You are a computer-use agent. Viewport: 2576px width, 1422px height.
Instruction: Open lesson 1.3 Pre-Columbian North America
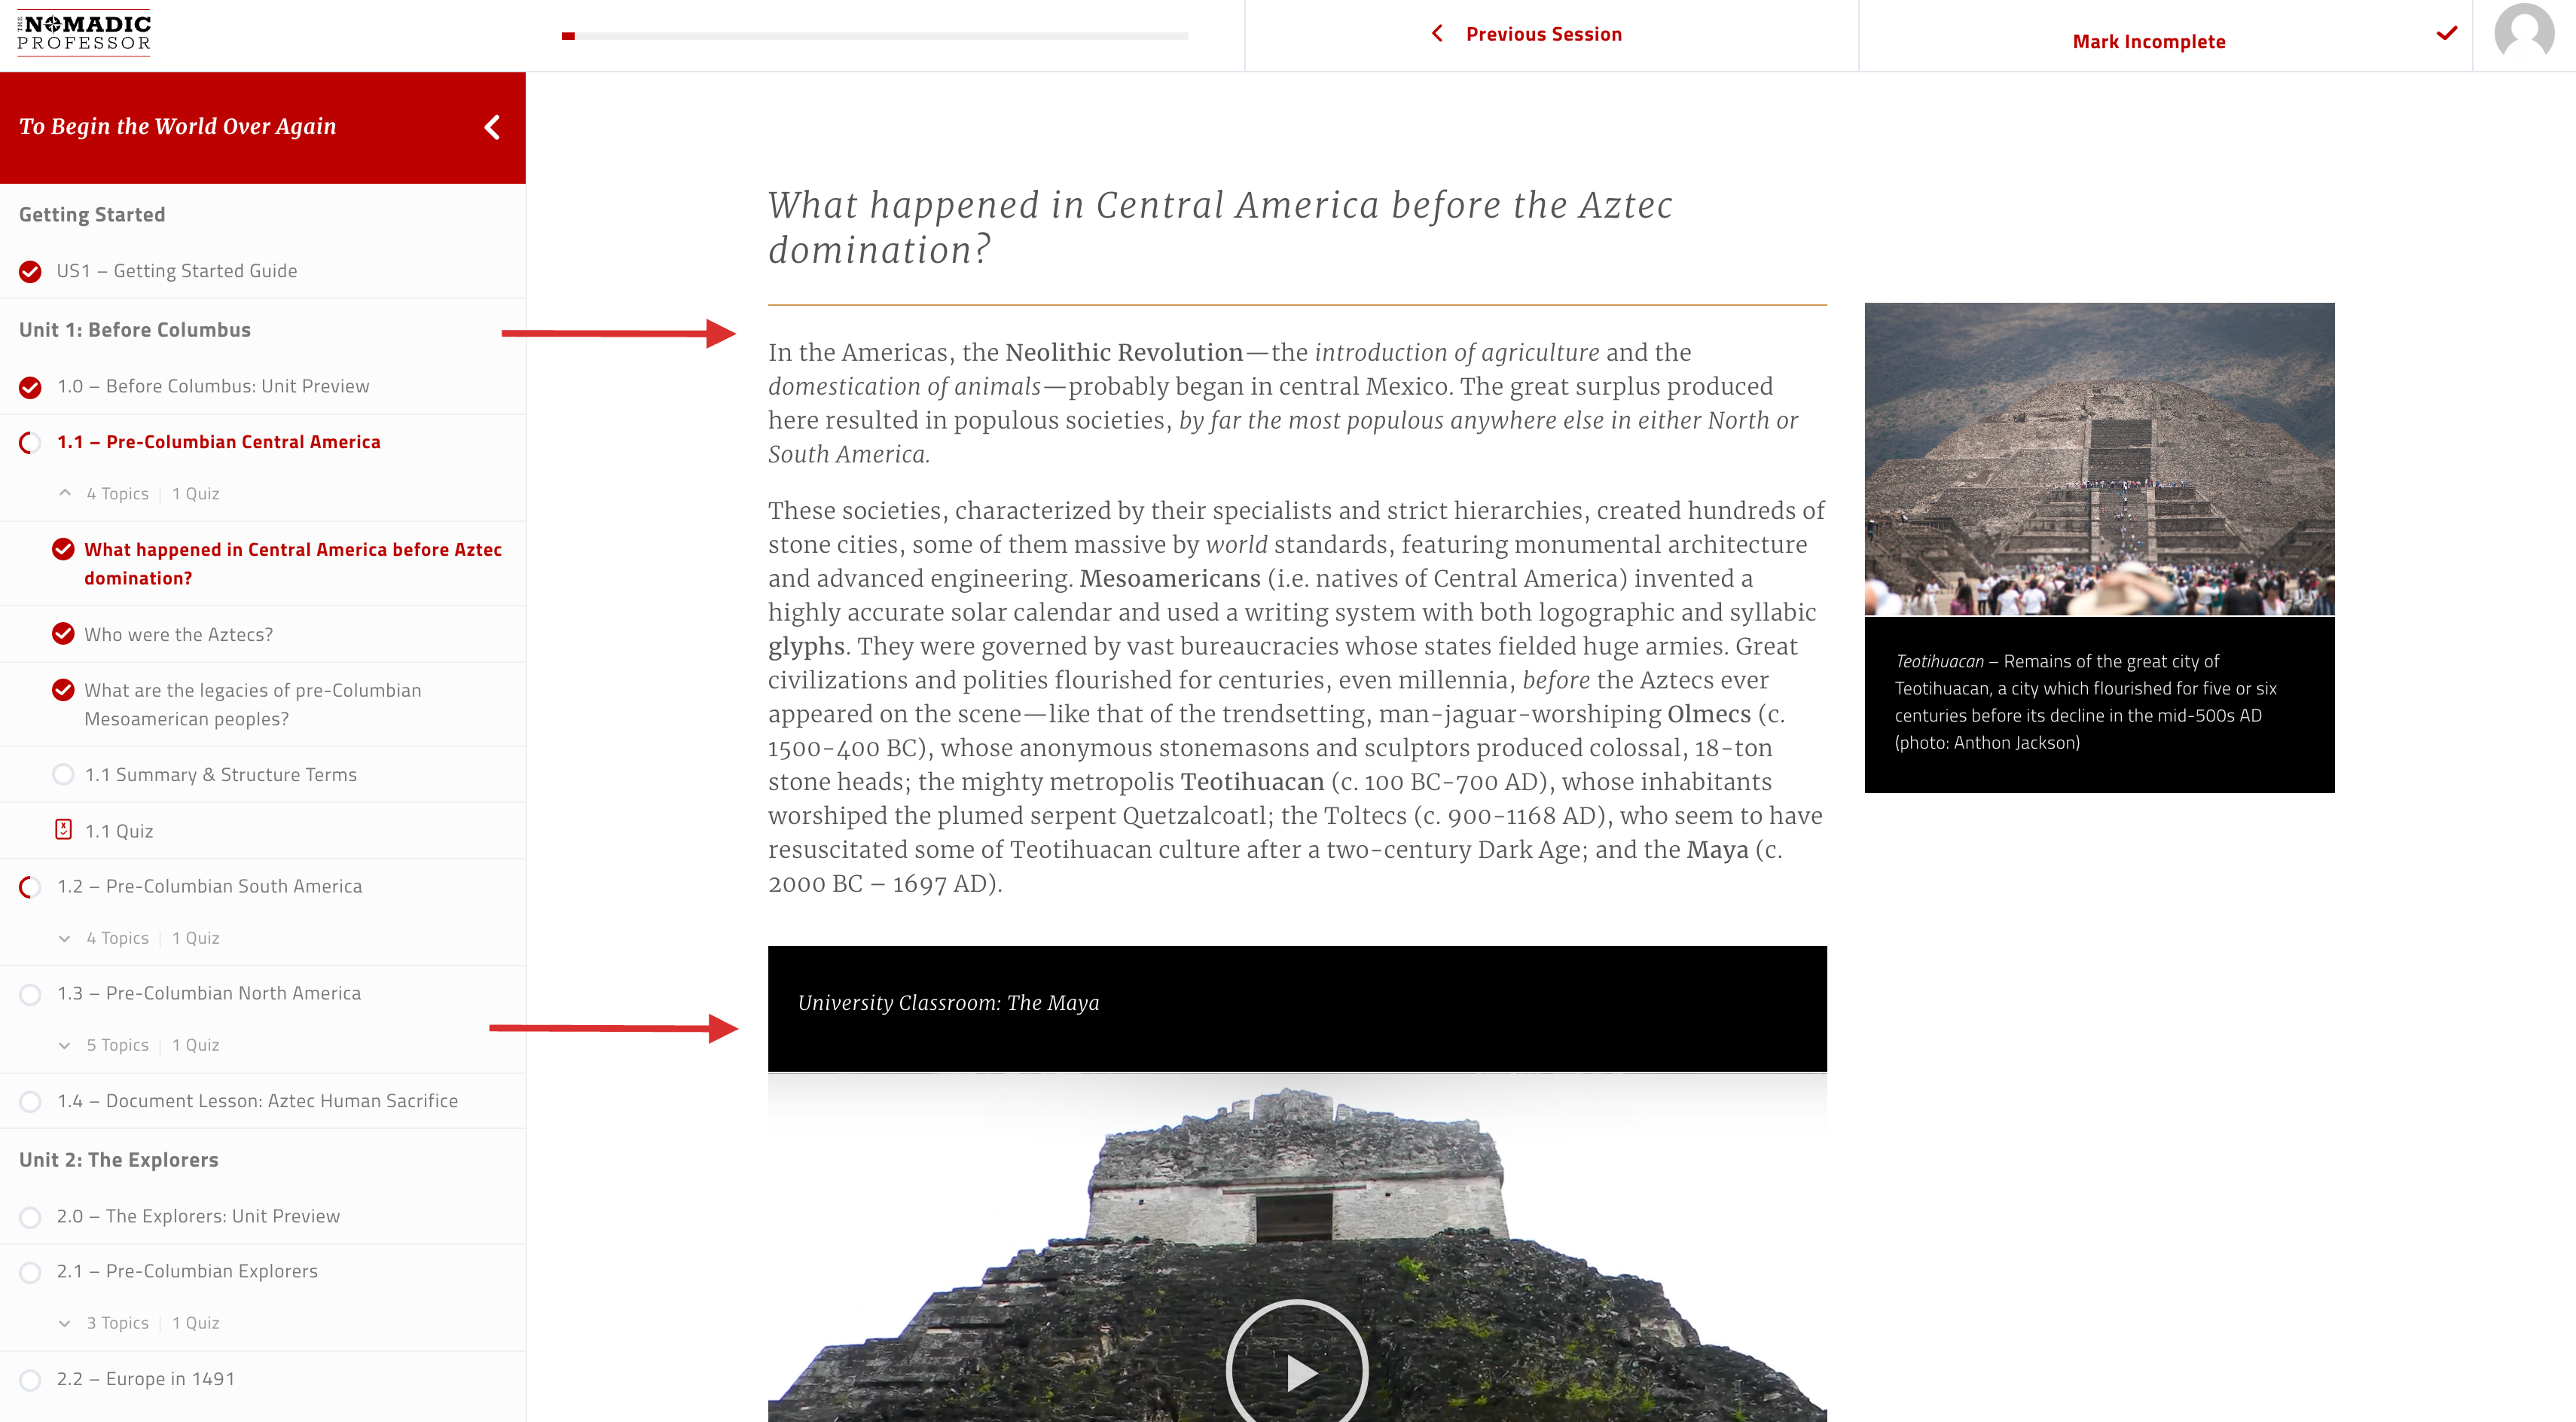(209, 993)
